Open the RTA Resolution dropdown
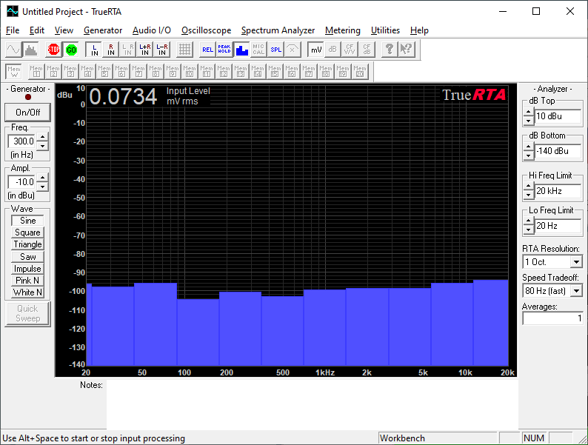The width and height of the screenshot is (588, 445). pyautogui.click(x=576, y=262)
